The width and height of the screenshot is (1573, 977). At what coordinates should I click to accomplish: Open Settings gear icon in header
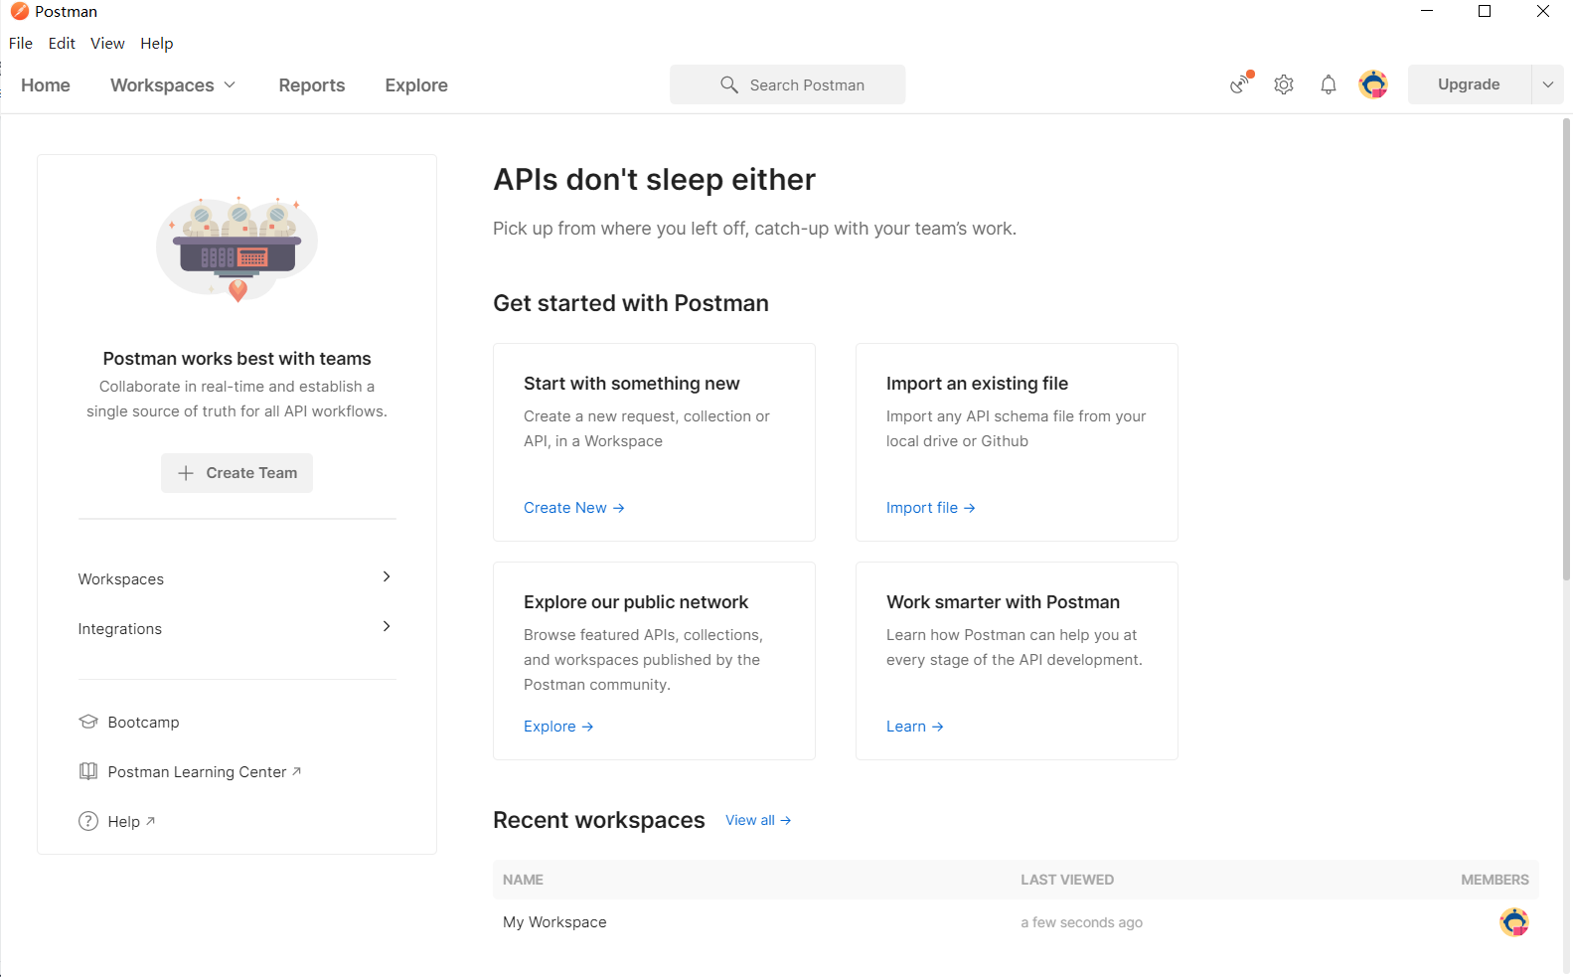(1284, 84)
